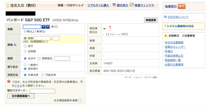
Task: Click the red exclamation notice icon
Action: tap(9, 81)
